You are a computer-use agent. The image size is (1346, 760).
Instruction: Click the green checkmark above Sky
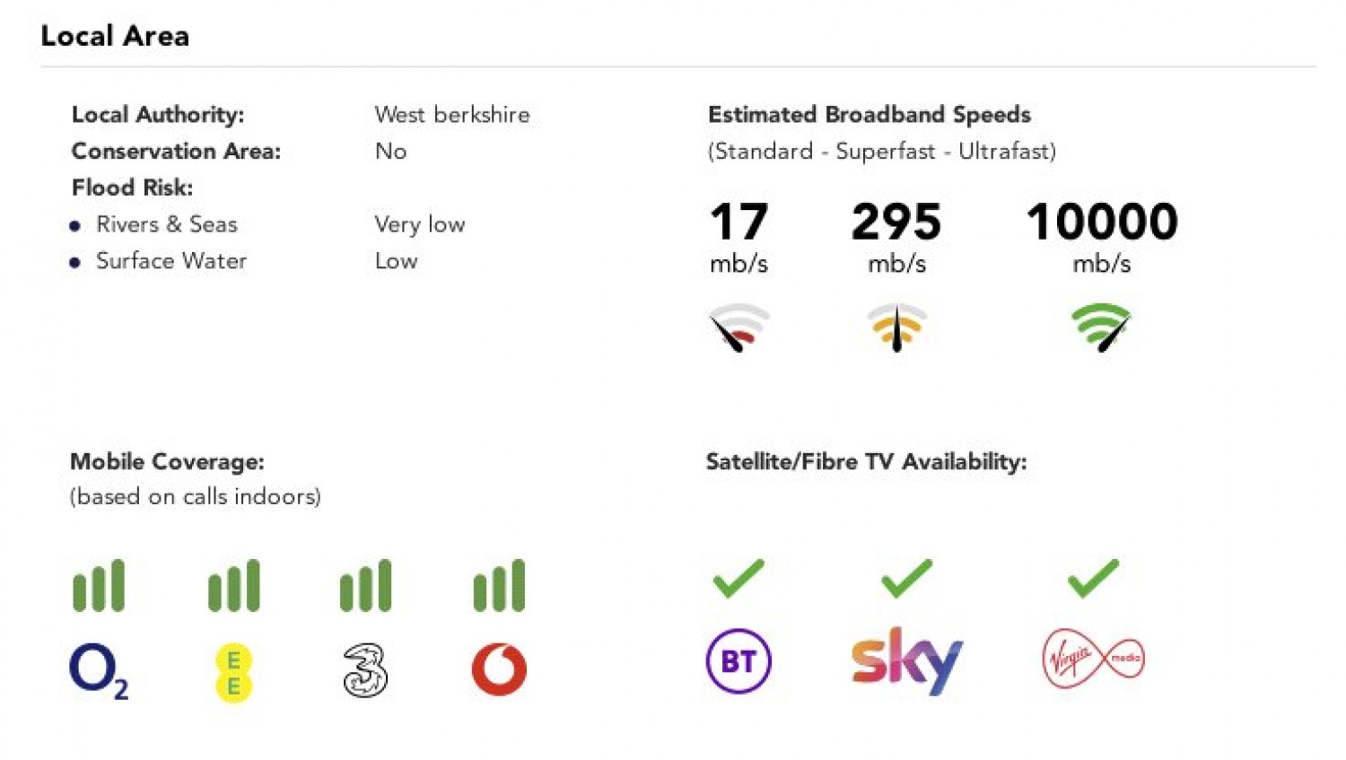point(906,579)
